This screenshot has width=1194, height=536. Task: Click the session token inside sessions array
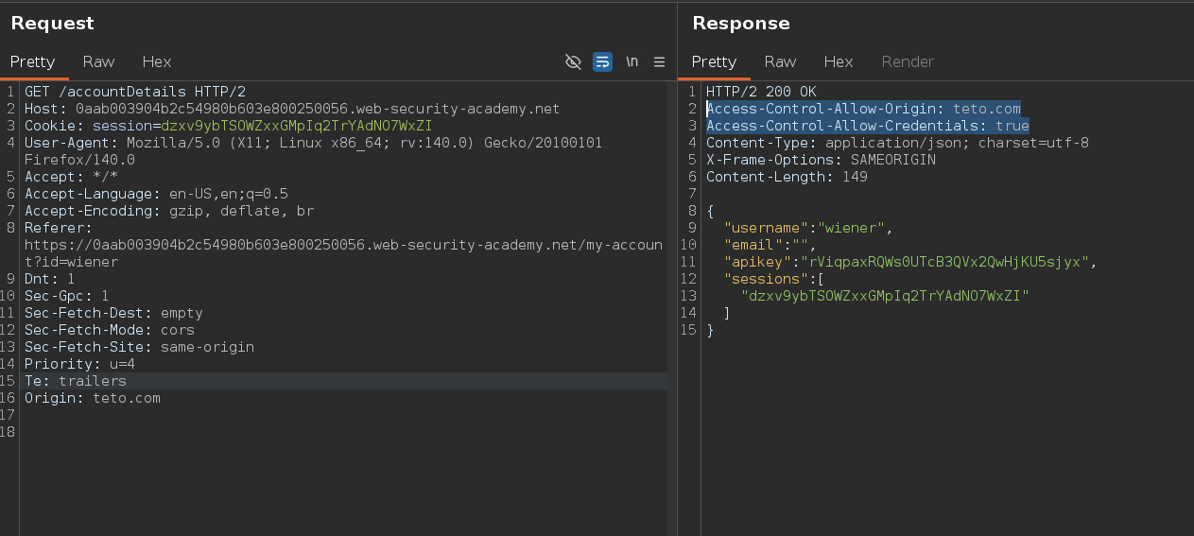click(885, 296)
